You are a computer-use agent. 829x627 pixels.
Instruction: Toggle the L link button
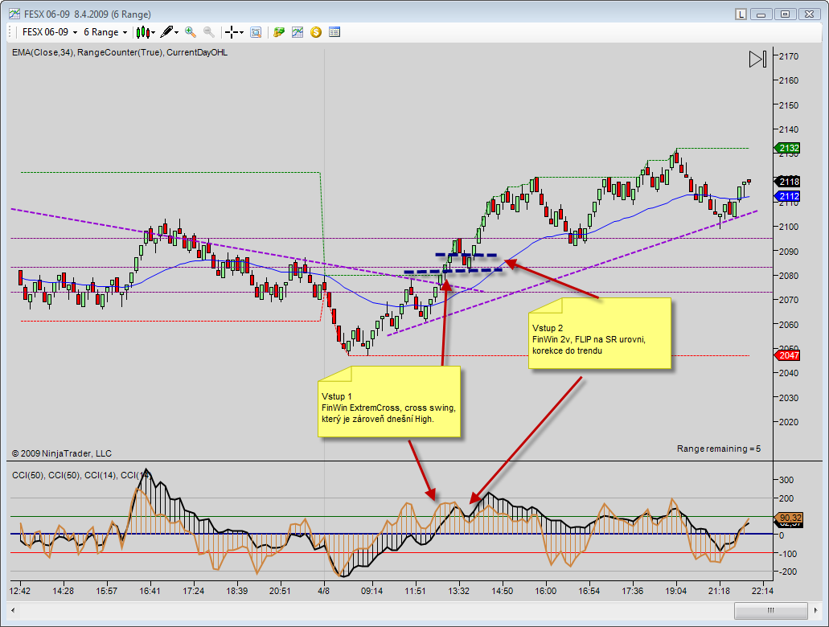(741, 14)
